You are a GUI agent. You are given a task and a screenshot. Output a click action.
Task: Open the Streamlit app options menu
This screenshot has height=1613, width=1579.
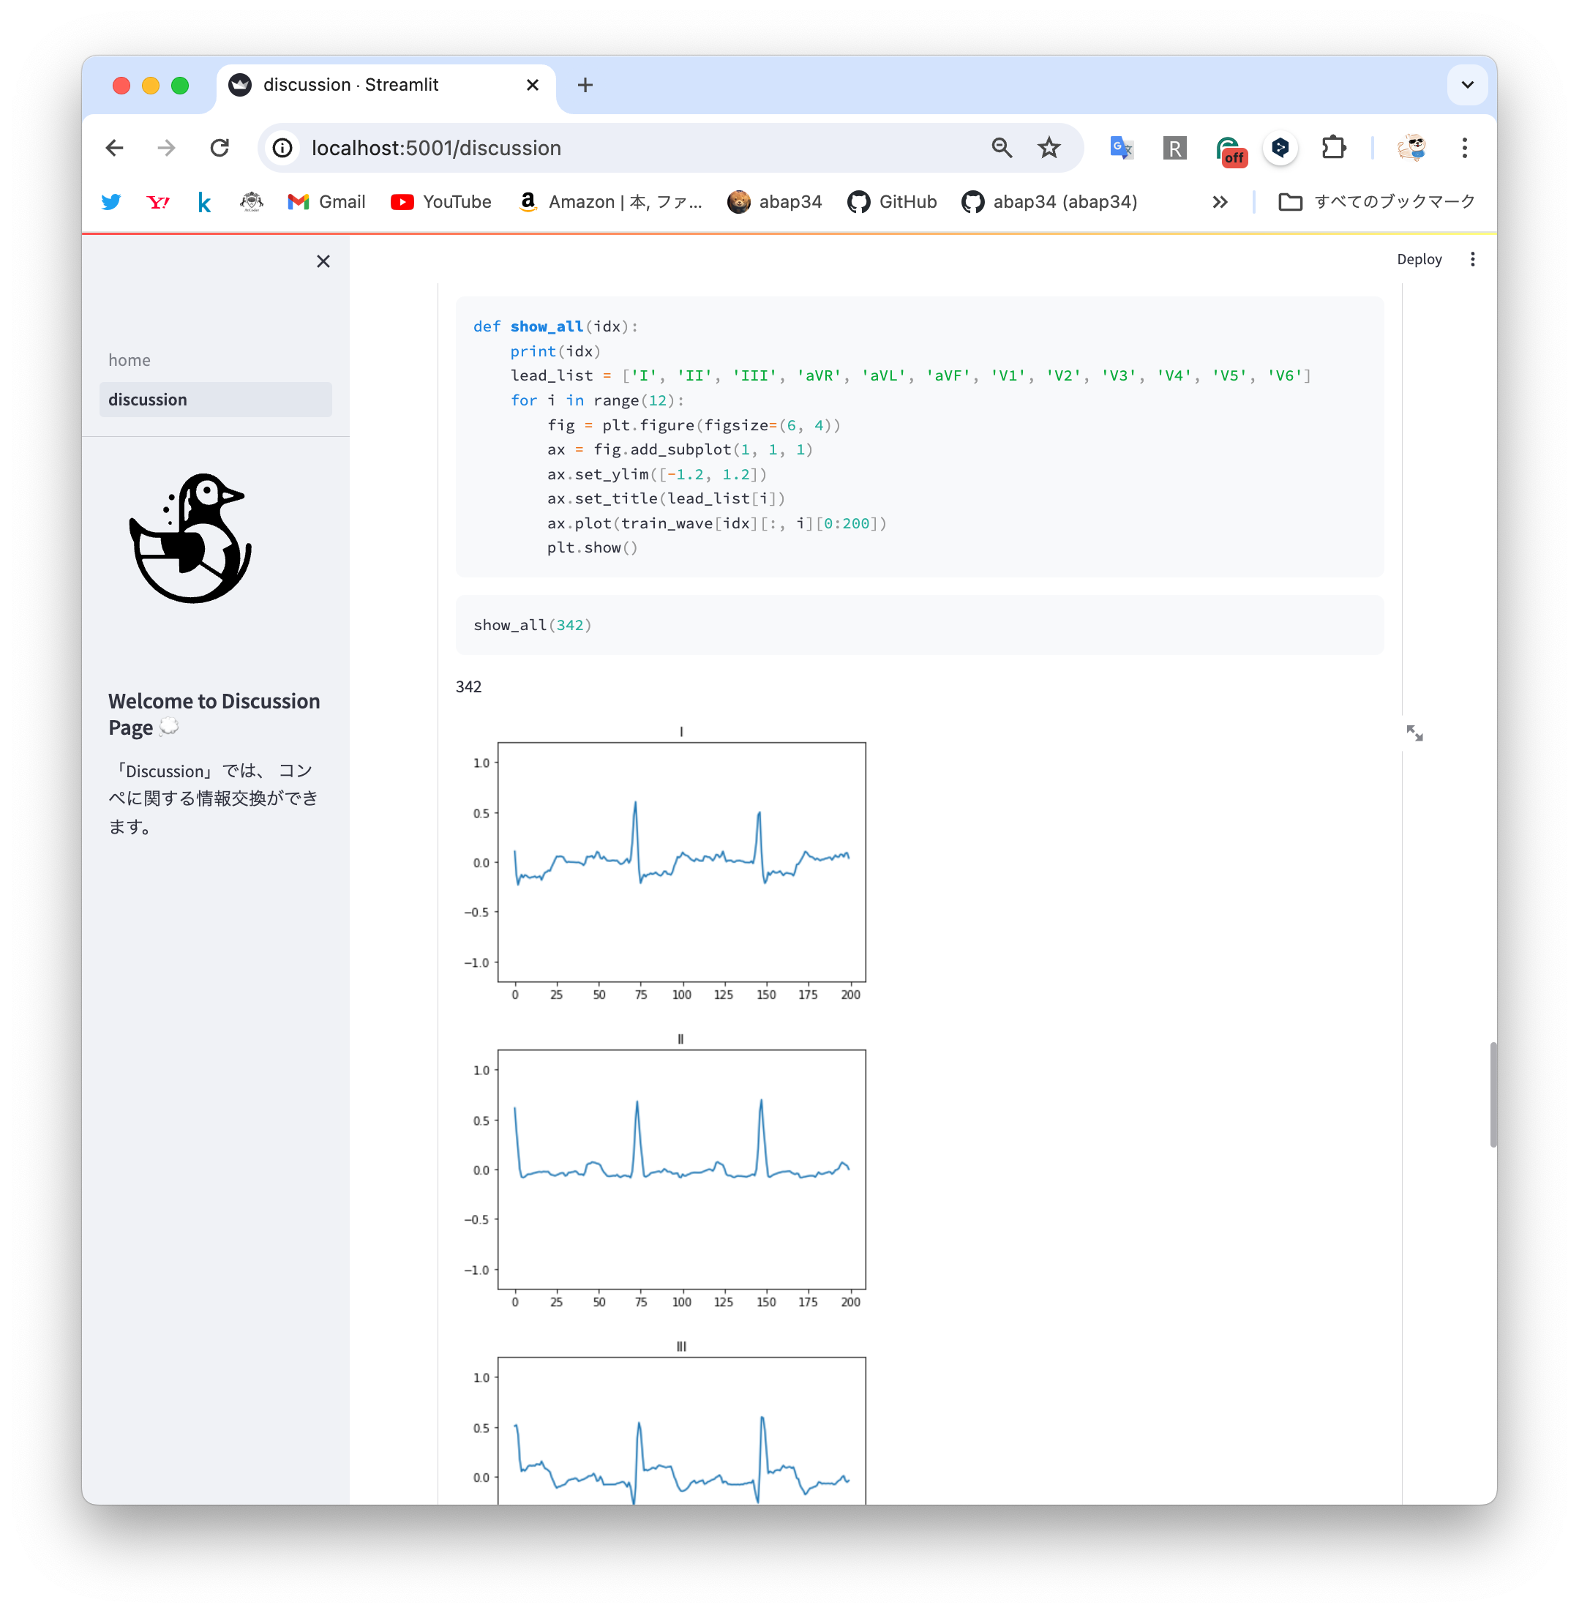click(1472, 260)
